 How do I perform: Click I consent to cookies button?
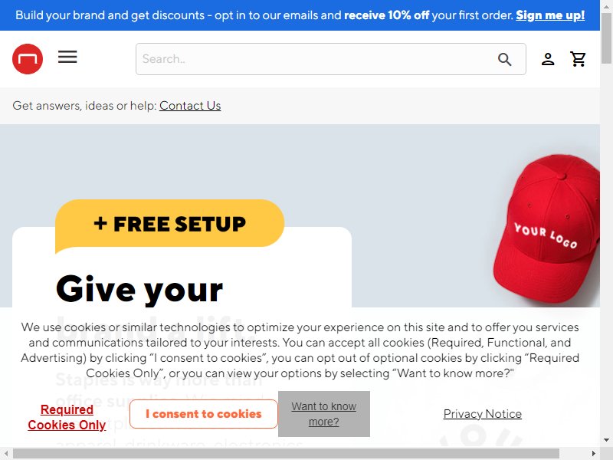coord(204,414)
